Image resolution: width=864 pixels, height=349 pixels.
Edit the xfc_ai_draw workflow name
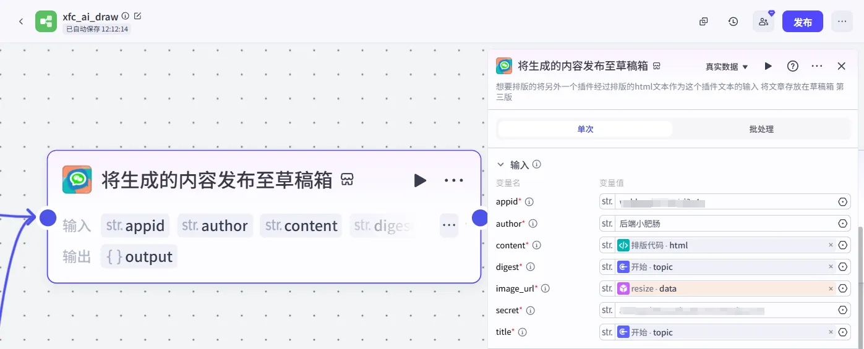pos(137,16)
